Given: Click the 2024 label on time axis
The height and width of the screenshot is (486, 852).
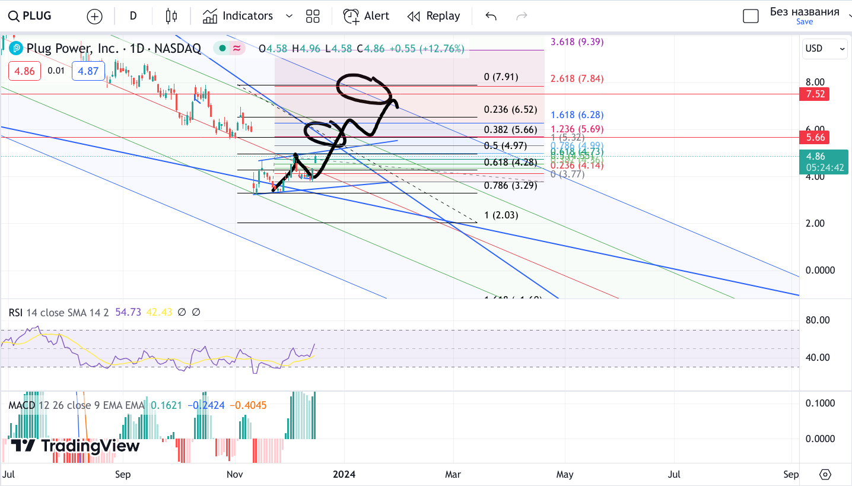Looking at the screenshot, I should coord(344,474).
